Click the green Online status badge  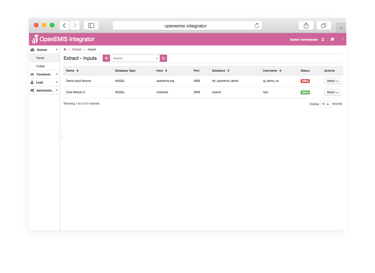point(305,92)
